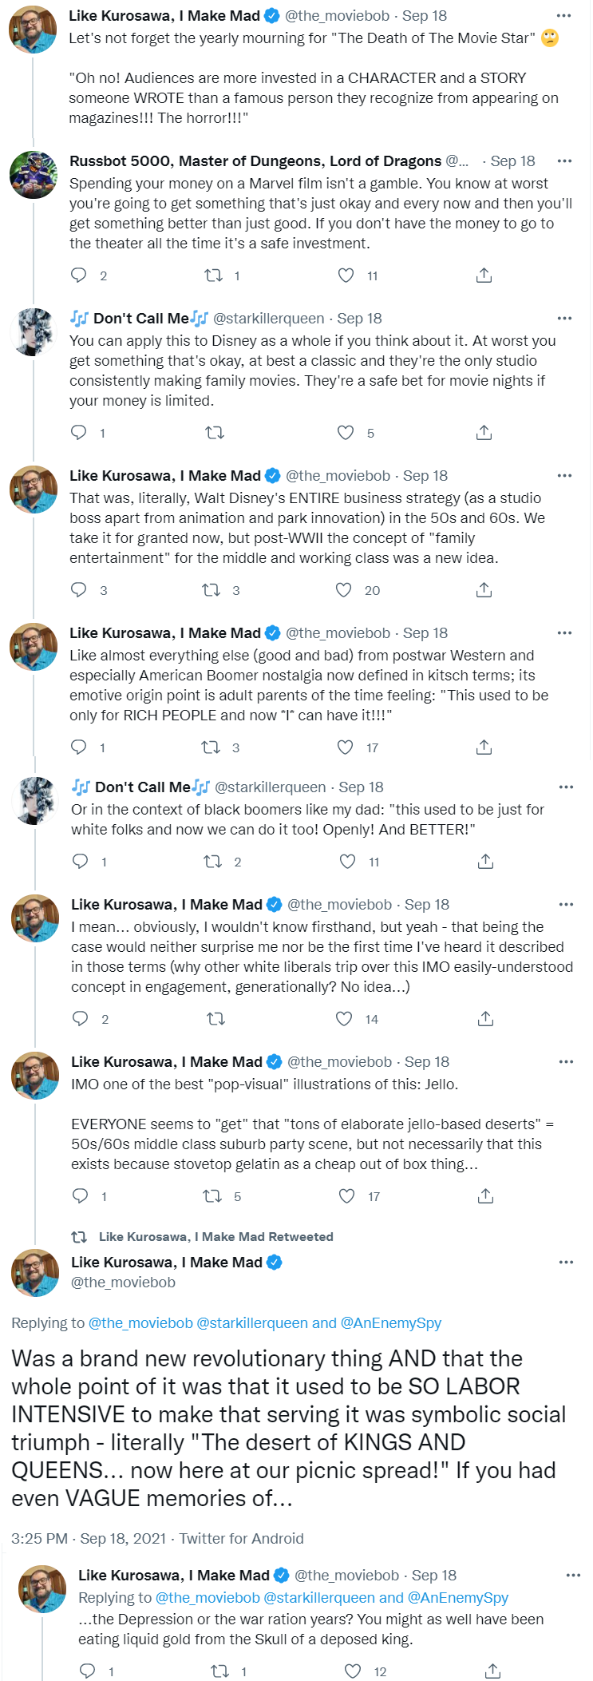
Task: Share the Jello illustrations tweet
Action: pos(485,1196)
